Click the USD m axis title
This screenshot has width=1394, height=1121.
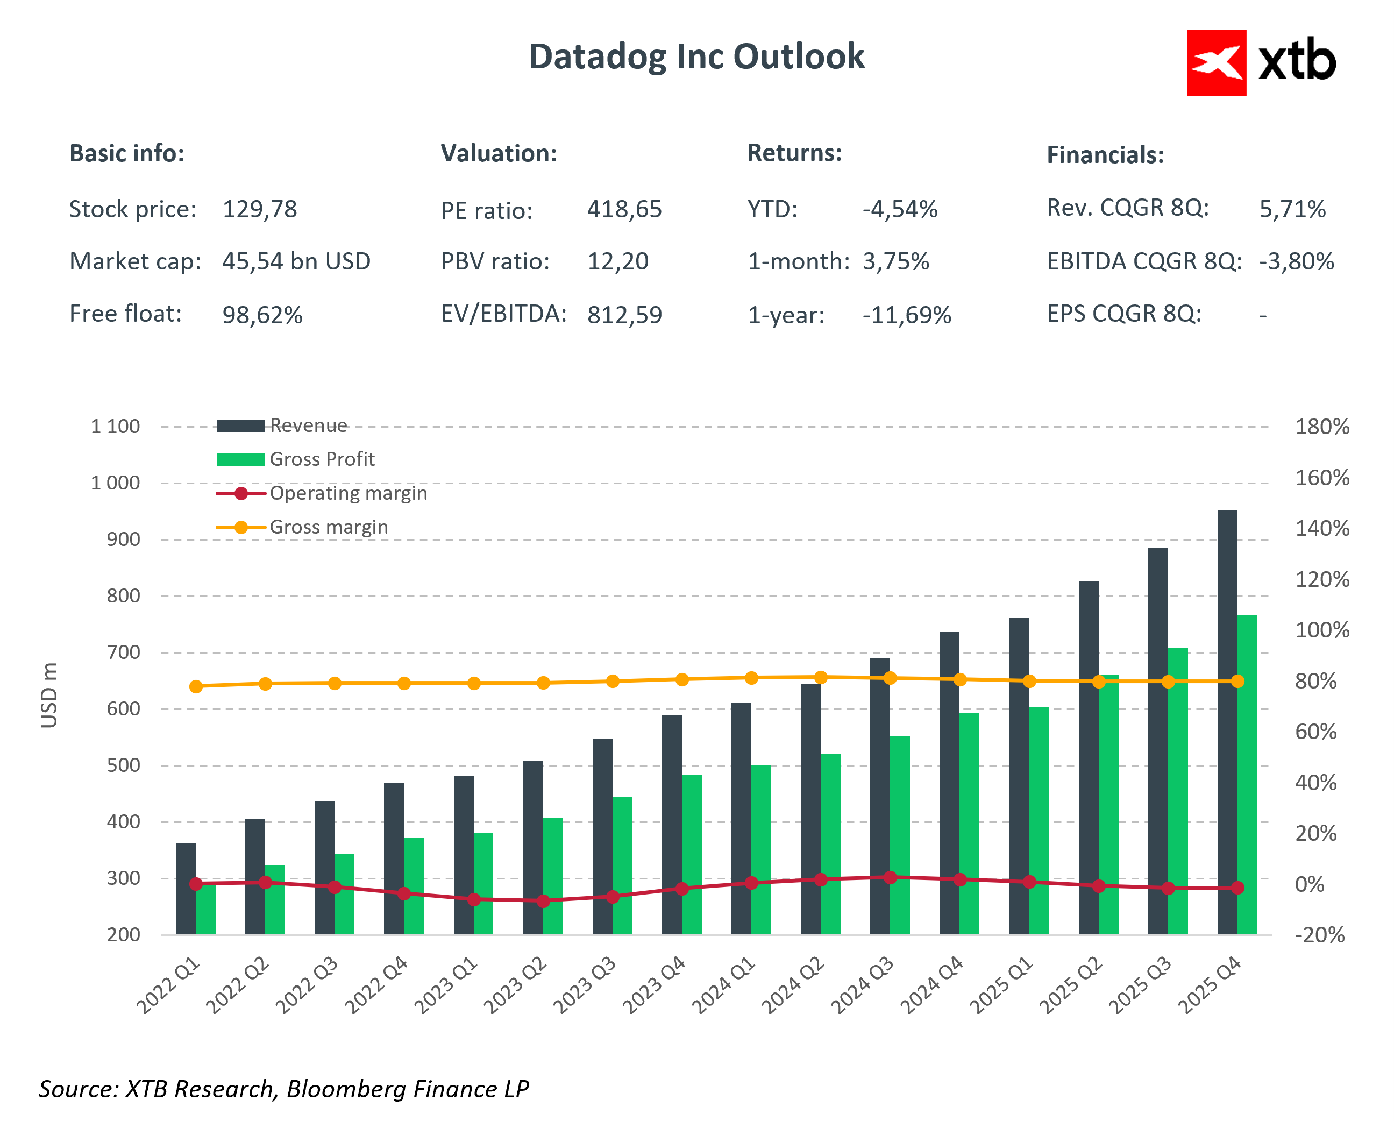pos(49,695)
